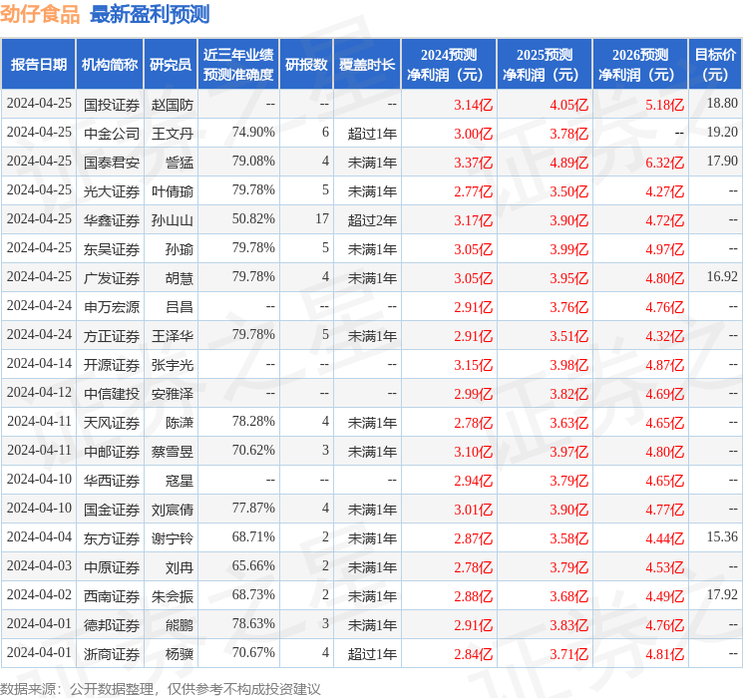The image size is (743, 698).
Task: Click analyst name 蔡雪昱
Action: [173, 452]
